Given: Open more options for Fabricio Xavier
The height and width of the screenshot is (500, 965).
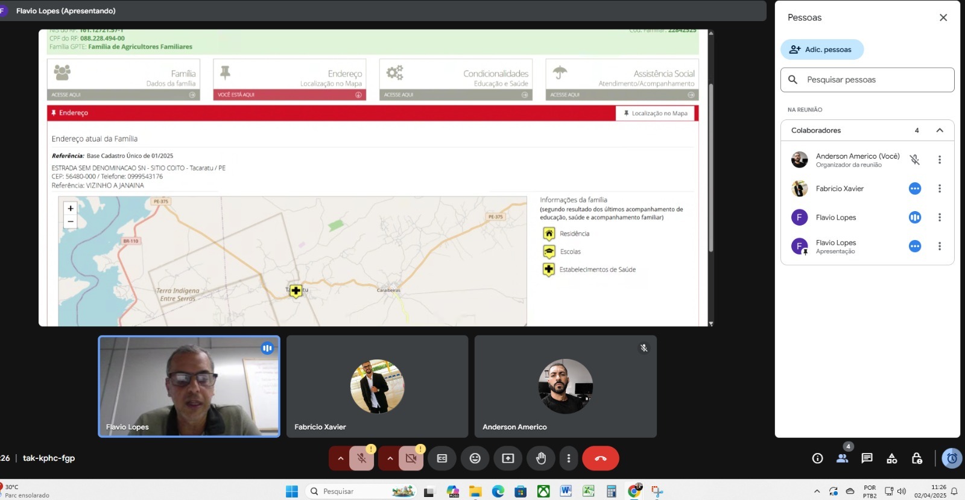Looking at the screenshot, I should click(939, 189).
